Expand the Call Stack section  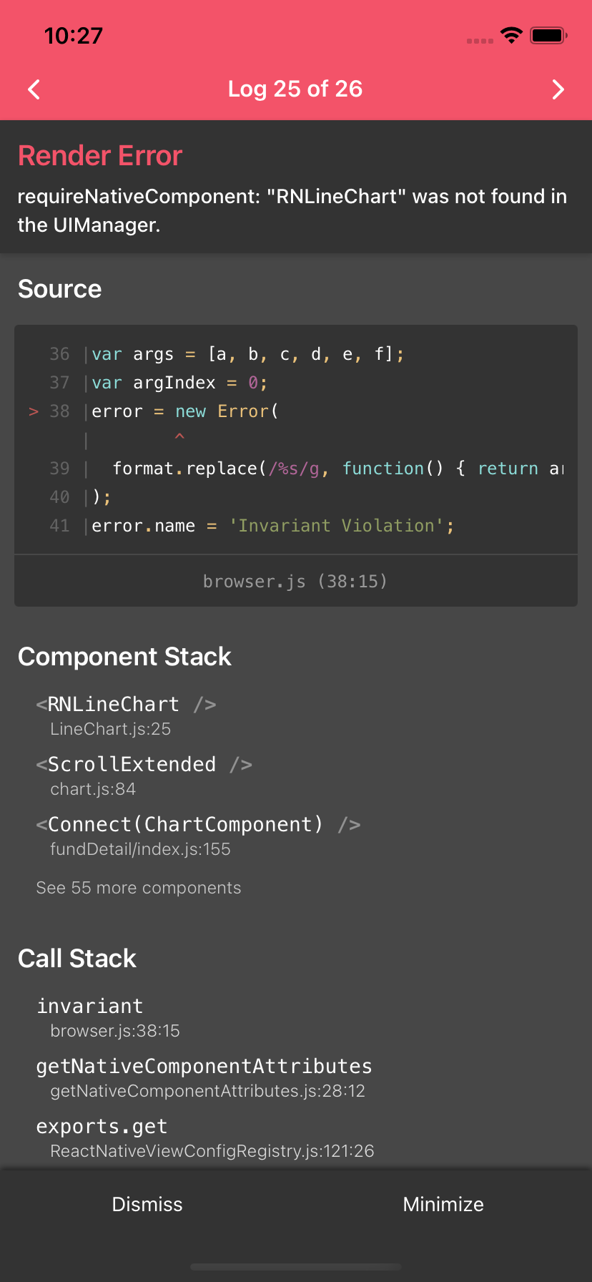pyautogui.click(x=77, y=958)
